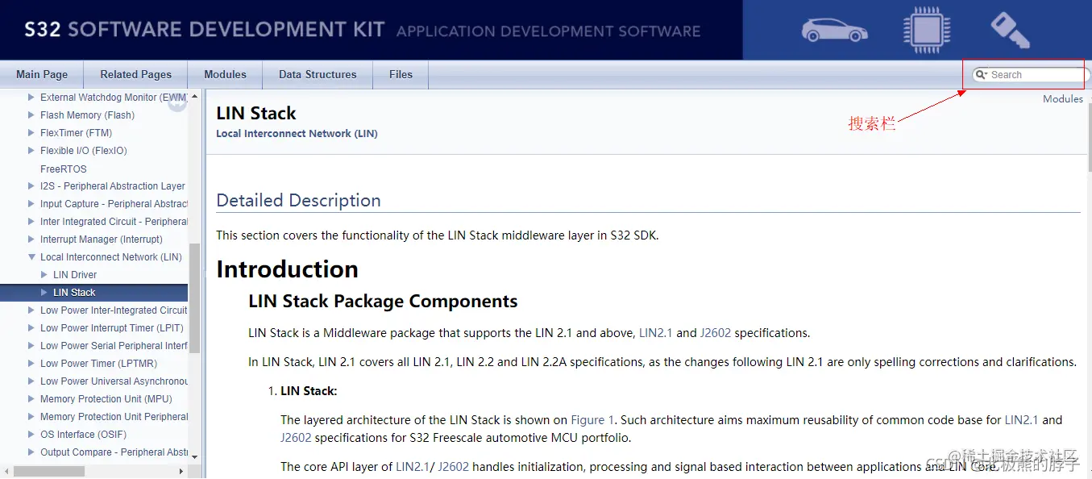The width and height of the screenshot is (1092, 479).
Task: Expand Input Capture - Peripheral Abstraction node
Action: point(31,204)
